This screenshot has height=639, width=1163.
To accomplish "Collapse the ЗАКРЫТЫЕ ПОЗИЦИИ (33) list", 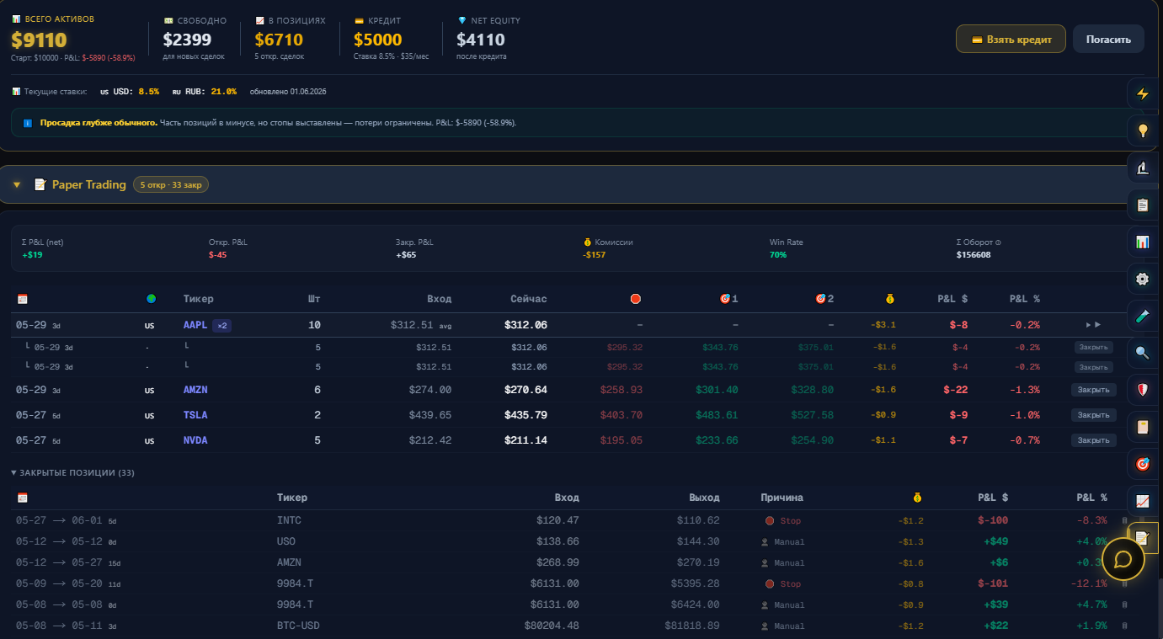I will 72,473.
